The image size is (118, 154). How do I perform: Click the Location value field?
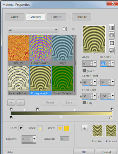64,139
